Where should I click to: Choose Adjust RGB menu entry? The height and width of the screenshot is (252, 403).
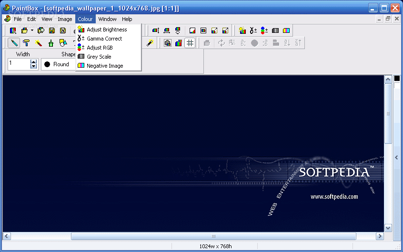108,48
